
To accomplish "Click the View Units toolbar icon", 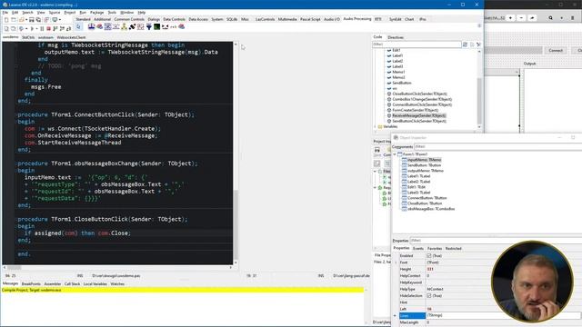I will click(6, 28).
